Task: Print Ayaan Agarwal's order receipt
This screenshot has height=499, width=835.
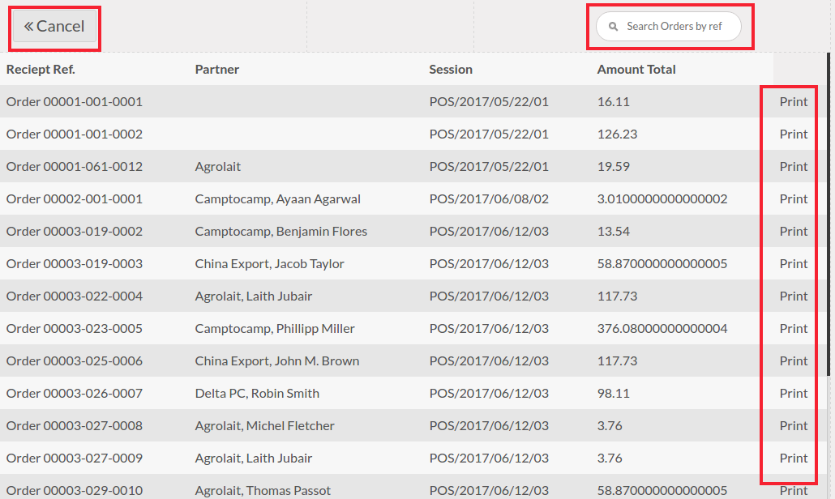Action: pyautogui.click(x=794, y=199)
